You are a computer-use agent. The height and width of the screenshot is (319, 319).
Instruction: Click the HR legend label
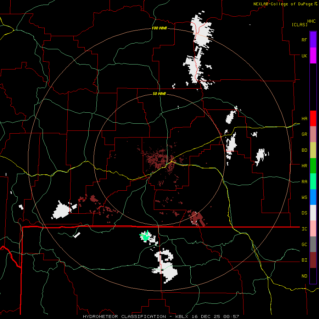pos(304,166)
